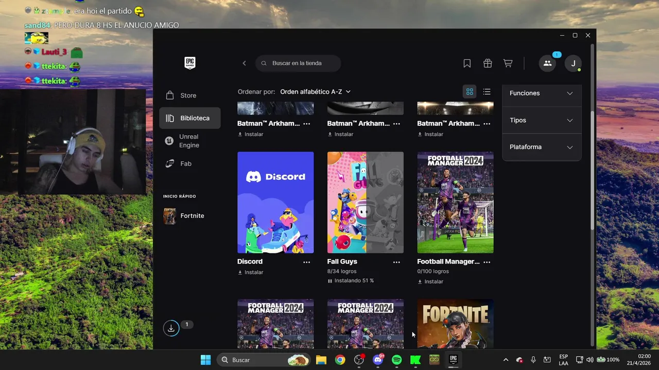Show hidden tray icons chevron
659x370 pixels.
click(x=506, y=360)
